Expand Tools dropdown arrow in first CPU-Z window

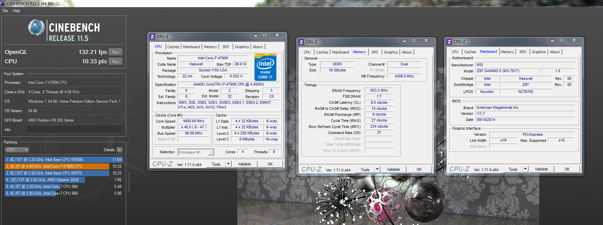click(228, 164)
